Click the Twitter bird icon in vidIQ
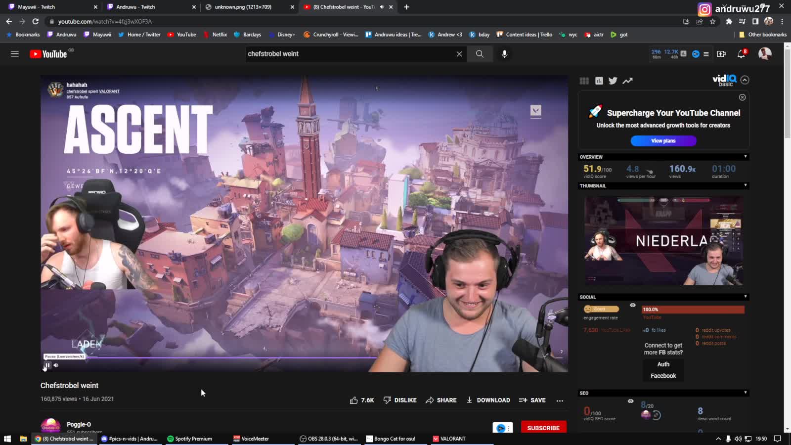 click(x=613, y=81)
